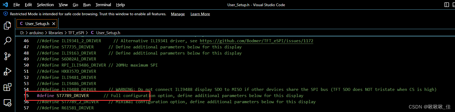Click the R61581_DRIVER define on line 57
This screenshot has height=112, width=455.
[78, 108]
